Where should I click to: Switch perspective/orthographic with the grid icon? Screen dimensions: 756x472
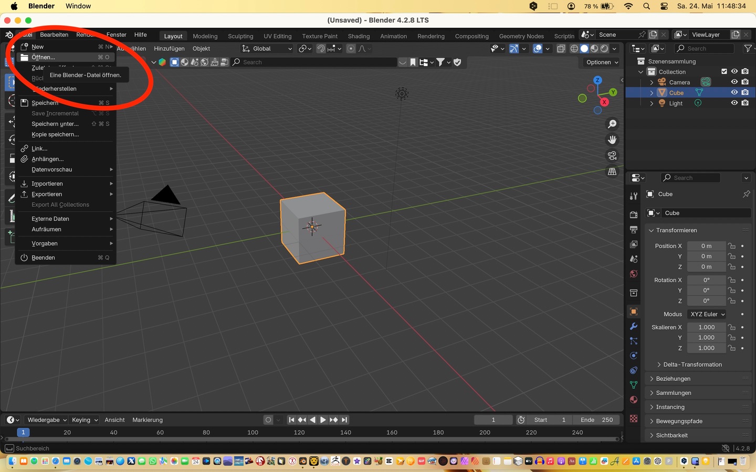pos(612,171)
